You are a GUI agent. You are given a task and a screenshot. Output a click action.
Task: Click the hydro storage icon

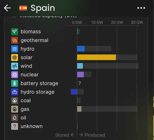pos(15,92)
